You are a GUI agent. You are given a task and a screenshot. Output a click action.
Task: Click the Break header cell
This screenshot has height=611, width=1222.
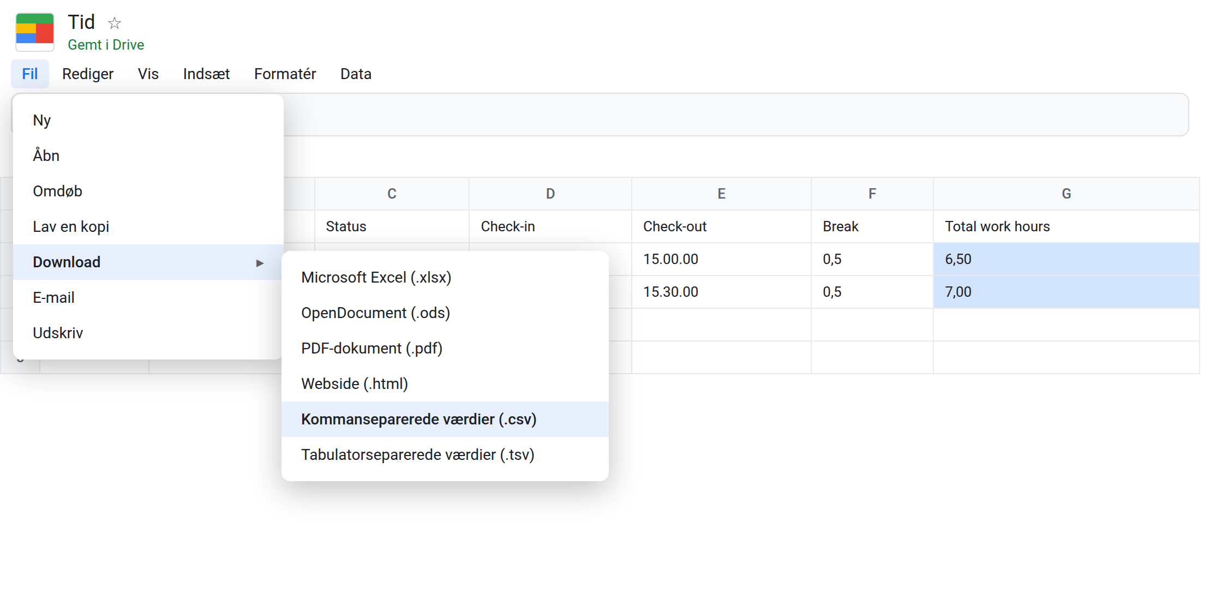pyautogui.click(x=872, y=226)
